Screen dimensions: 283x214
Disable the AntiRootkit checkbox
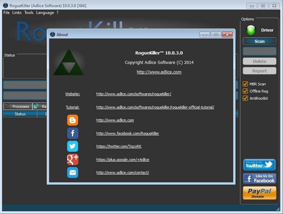point(245,98)
